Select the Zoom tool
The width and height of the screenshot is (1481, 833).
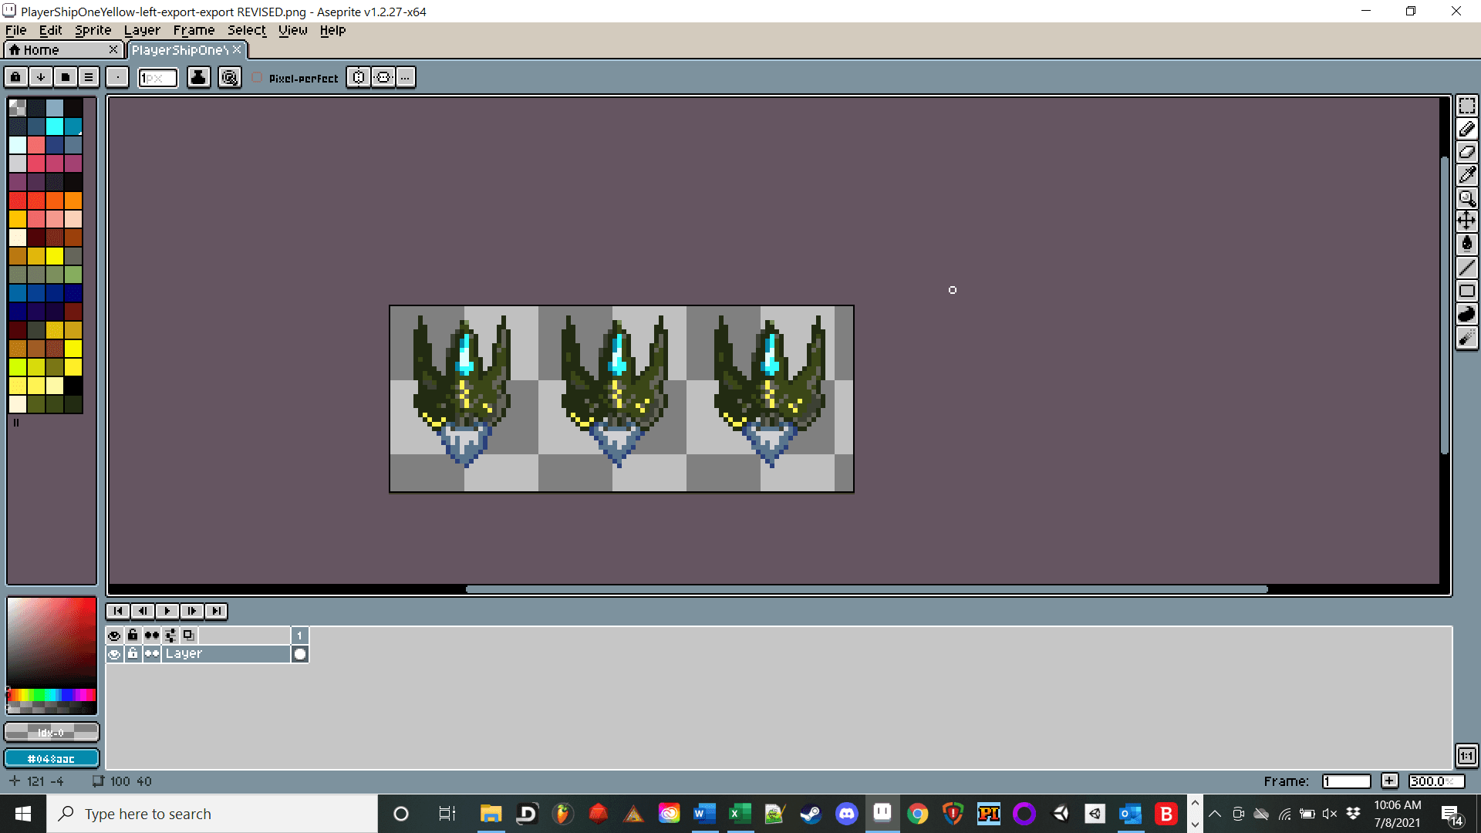click(x=1466, y=198)
